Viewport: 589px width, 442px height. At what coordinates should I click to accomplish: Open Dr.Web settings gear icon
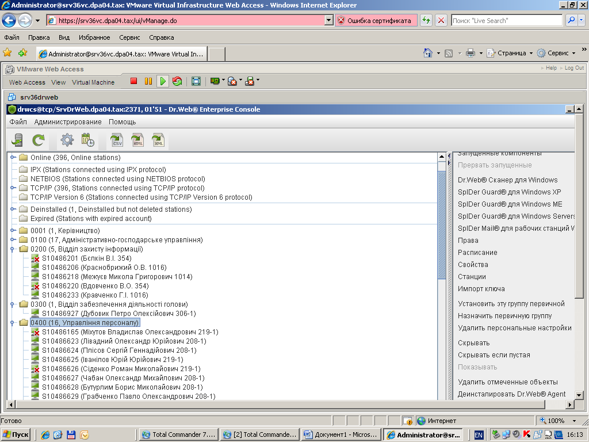pyautogui.click(x=67, y=140)
